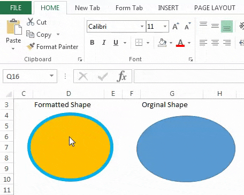Select the orange formatted oval shape
The height and width of the screenshot is (195, 244).
click(x=70, y=147)
